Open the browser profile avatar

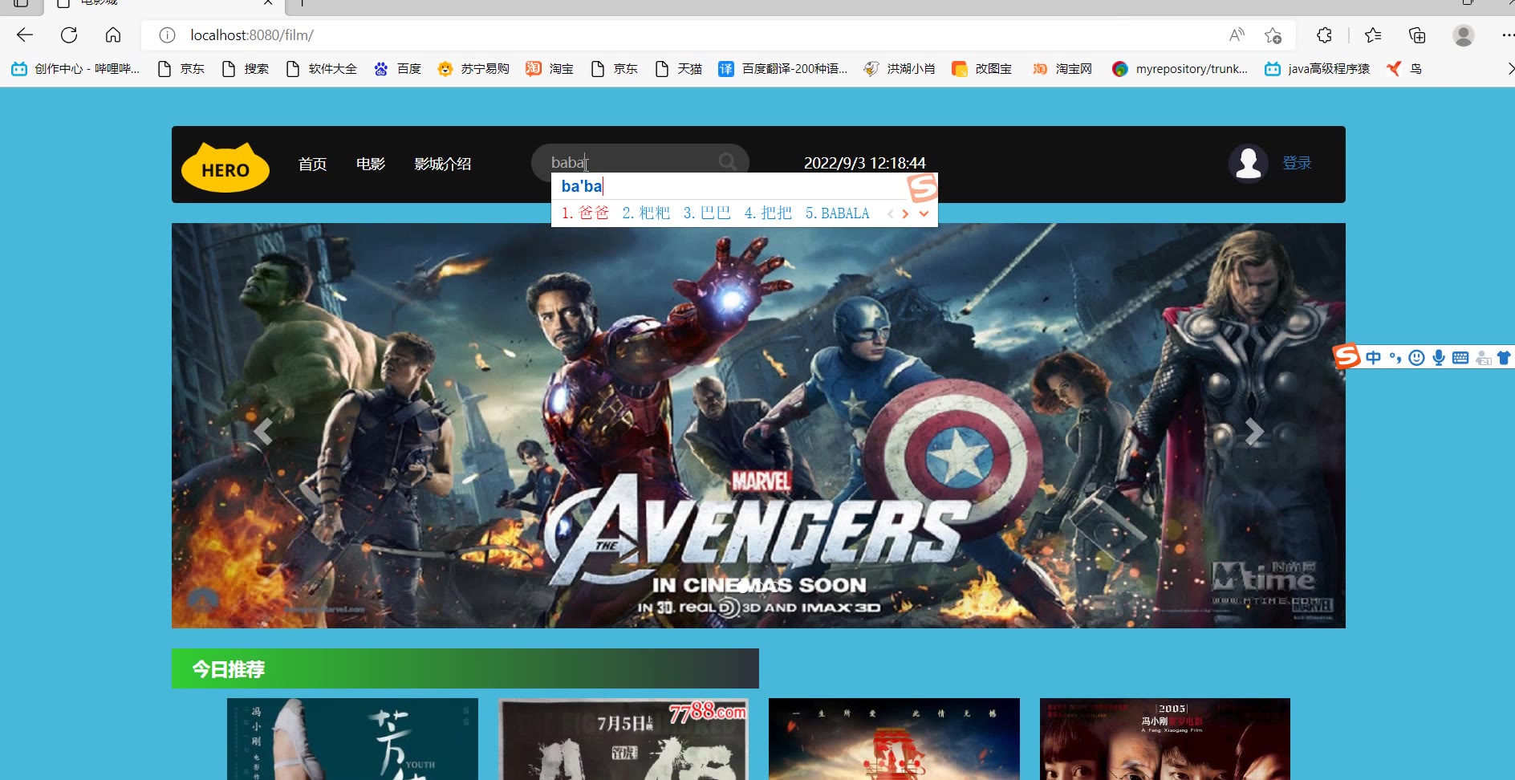[x=1464, y=35]
